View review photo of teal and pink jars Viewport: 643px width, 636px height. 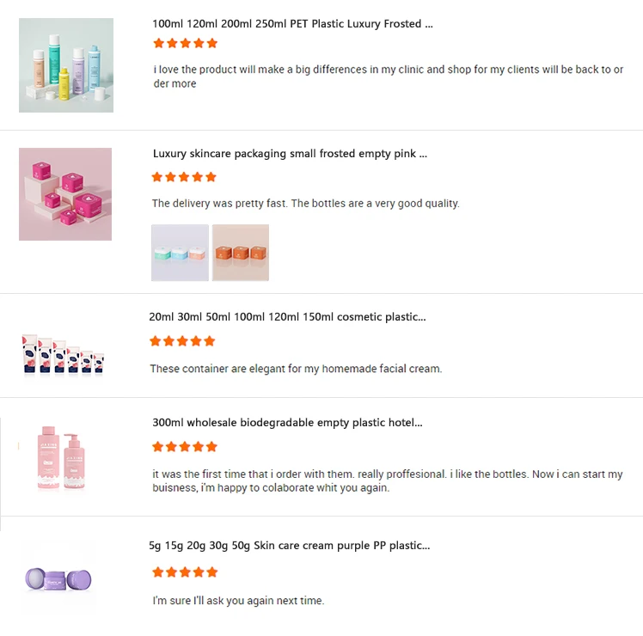click(x=180, y=253)
